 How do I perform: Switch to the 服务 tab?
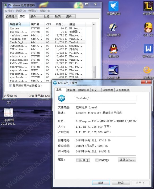36,16
